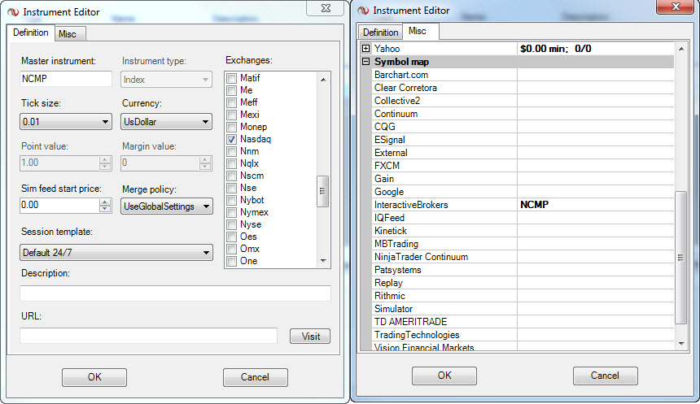Tick the Oes exchange checkbox
Screen dimensions: 700x404
coord(231,237)
